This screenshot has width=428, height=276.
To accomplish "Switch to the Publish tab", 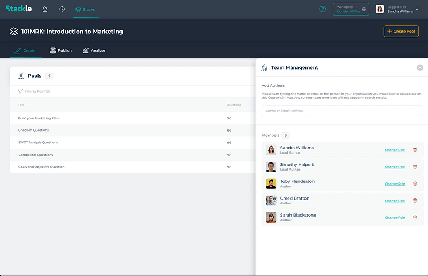I will (60, 51).
